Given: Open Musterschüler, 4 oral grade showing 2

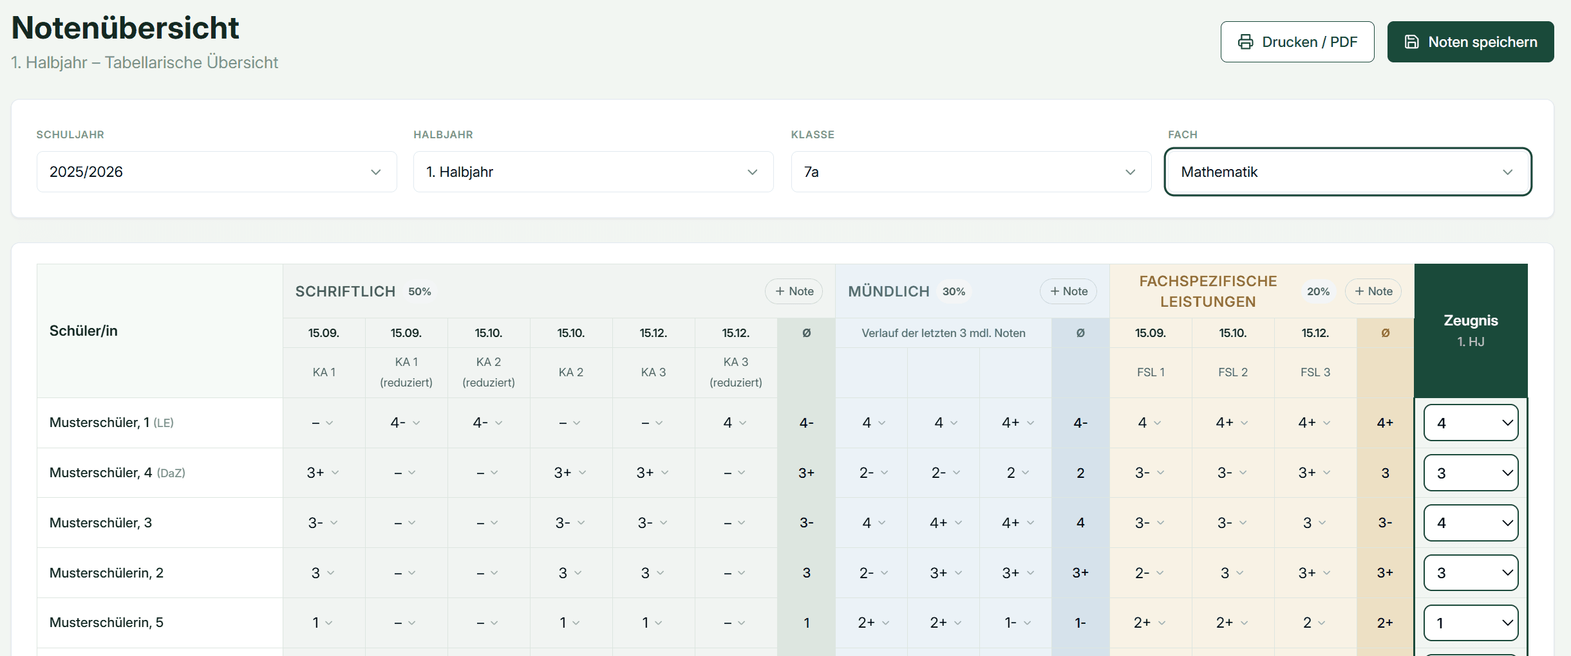Looking at the screenshot, I should point(1018,473).
